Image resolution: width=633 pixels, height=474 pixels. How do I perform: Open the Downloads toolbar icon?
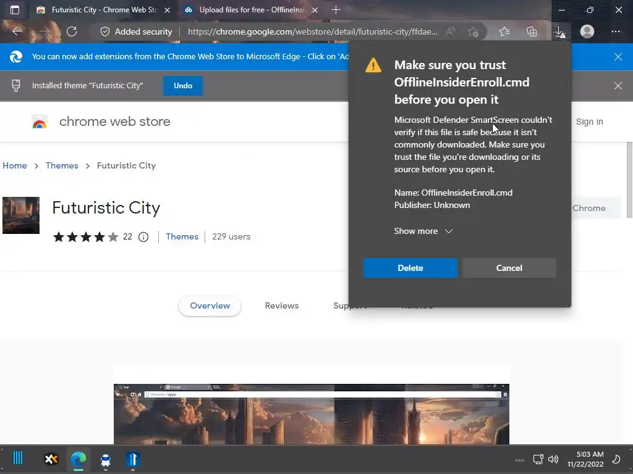tap(559, 31)
